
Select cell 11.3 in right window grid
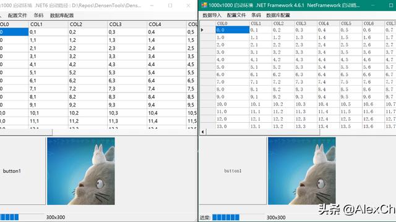(x=306, y=112)
